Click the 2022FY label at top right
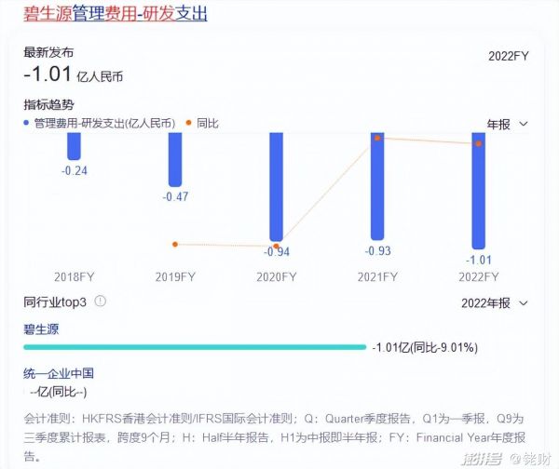This screenshot has width=559, height=469. pos(509,56)
